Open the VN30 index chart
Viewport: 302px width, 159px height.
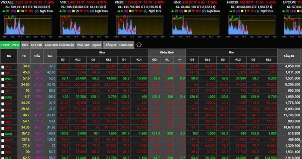point(140,25)
